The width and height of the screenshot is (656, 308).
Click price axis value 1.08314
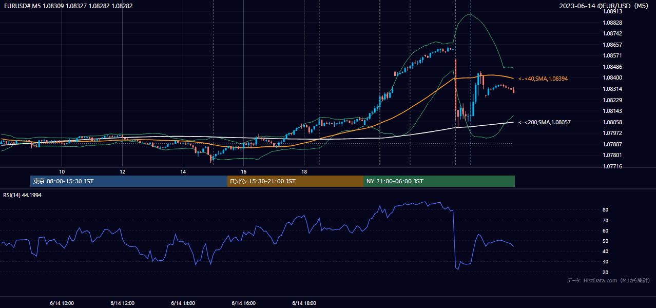tap(613, 89)
